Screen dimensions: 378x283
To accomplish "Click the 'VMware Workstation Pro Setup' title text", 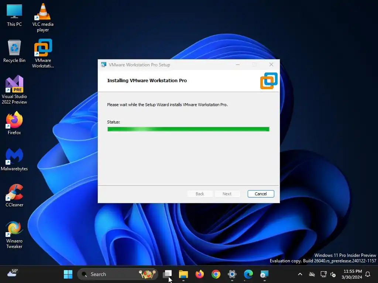I will (139, 65).
